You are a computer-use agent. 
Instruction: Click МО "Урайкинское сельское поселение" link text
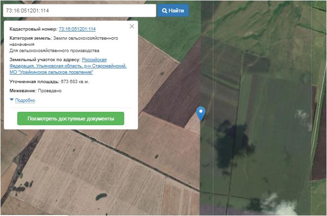tap(51, 72)
